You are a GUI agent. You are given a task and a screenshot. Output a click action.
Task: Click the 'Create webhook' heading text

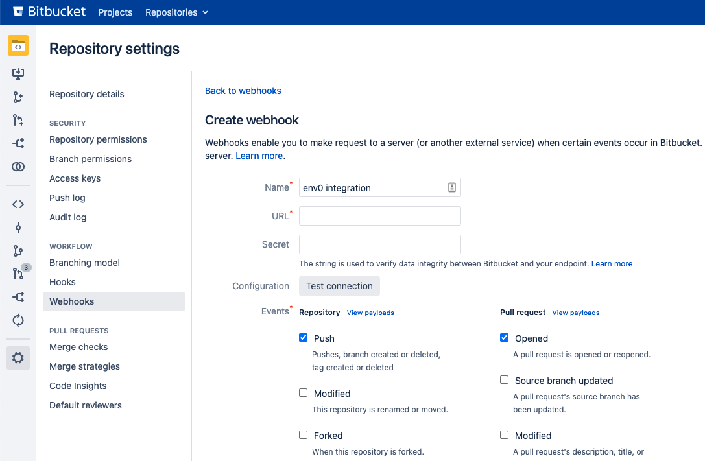(252, 120)
